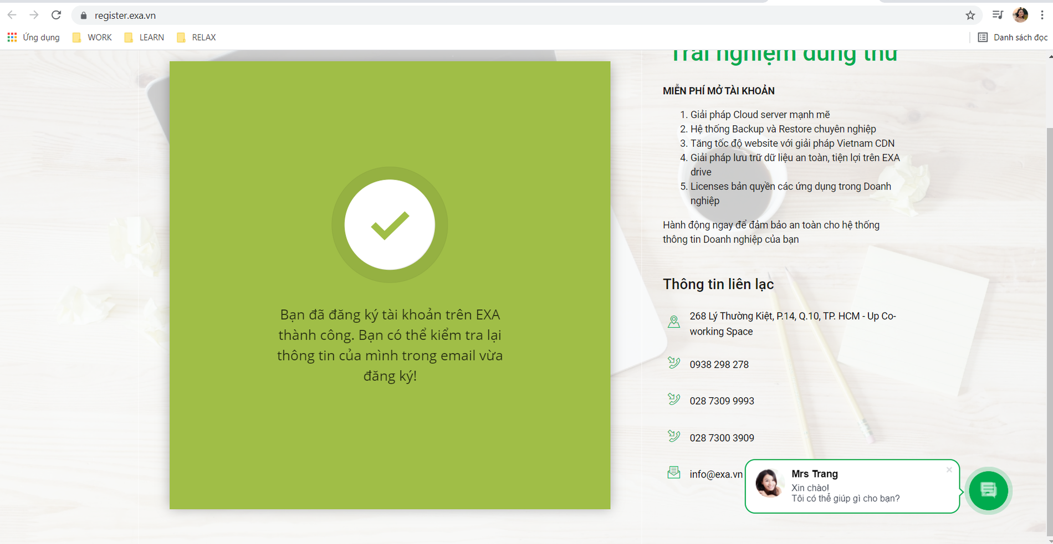
Task: Bookmark this page with the star icon
Action: coord(970,16)
